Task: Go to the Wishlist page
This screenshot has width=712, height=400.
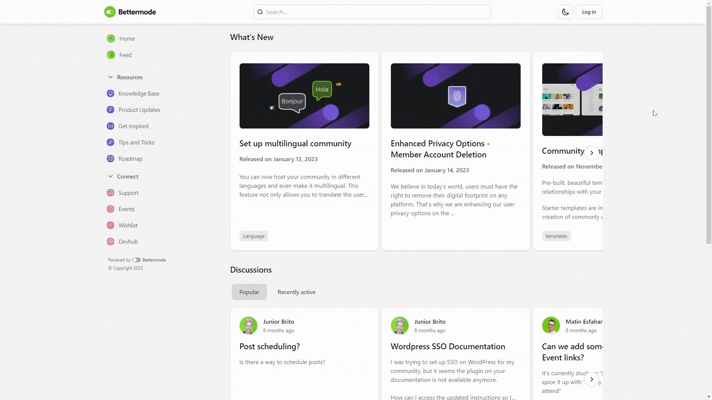Action: click(128, 225)
